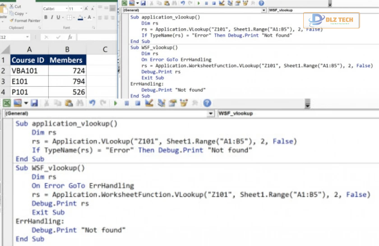This screenshot has height=246, width=379.
Task: Toggle align left in Excel ribbon
Action: (100, 18)
